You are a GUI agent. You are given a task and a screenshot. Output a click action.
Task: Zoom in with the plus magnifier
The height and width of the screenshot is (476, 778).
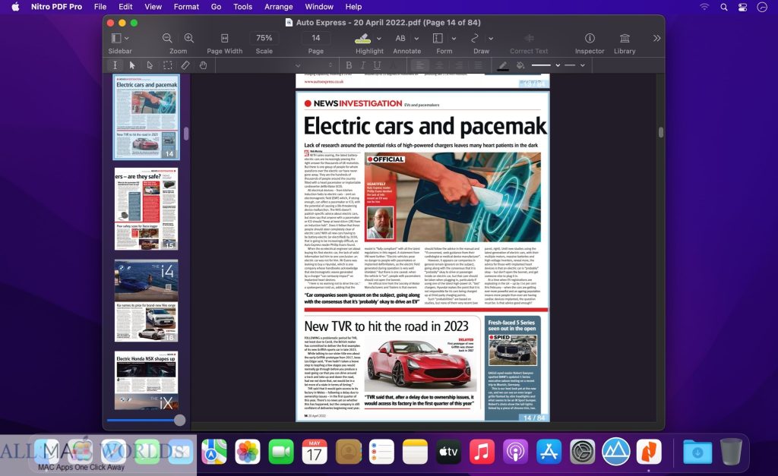(189, 38)
